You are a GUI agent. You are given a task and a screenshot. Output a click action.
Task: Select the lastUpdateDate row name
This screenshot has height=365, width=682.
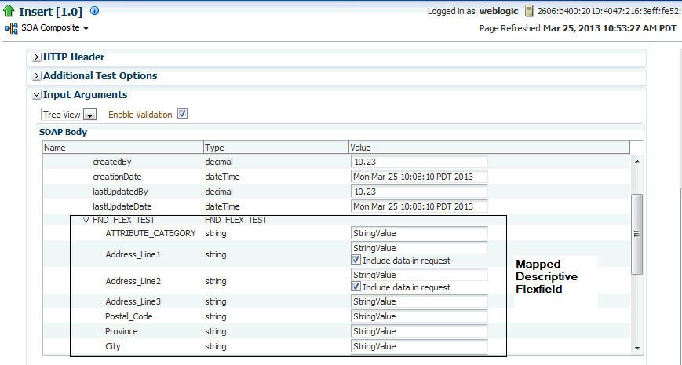122,206
